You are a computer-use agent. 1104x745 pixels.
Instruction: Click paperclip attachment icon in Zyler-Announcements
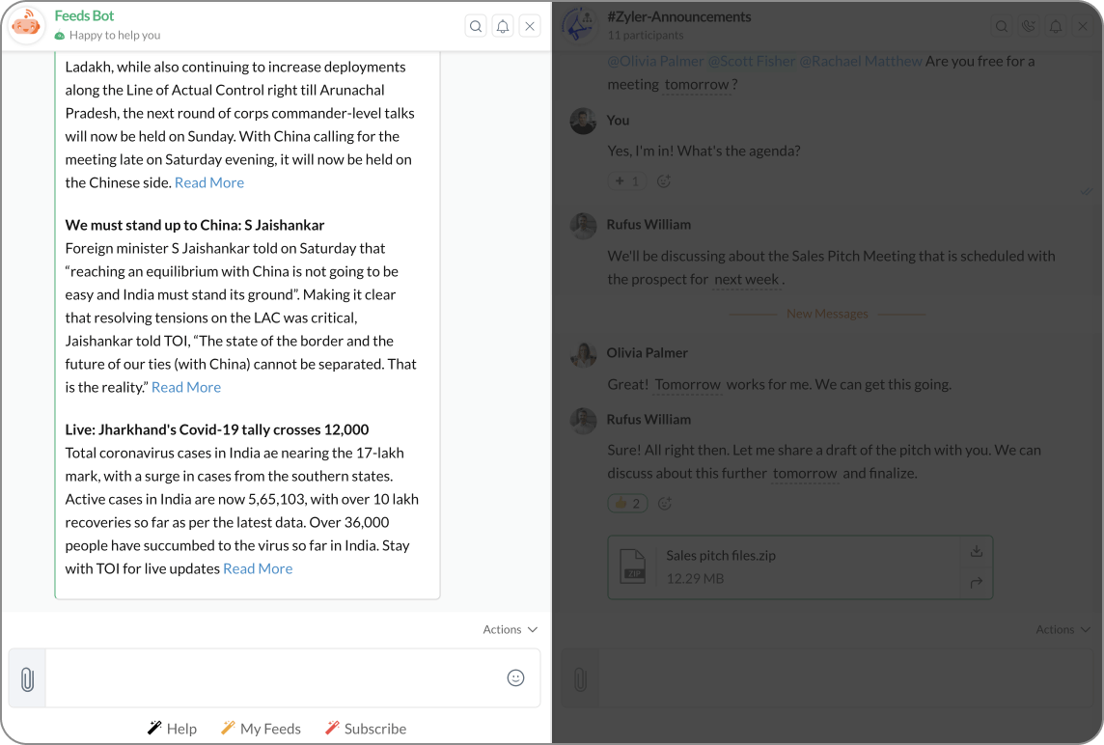[580, 678]
